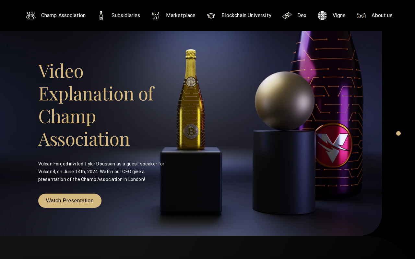Go to the Marketplace nav link
Viewport: 415px width, 259px height.
point(181,16)
